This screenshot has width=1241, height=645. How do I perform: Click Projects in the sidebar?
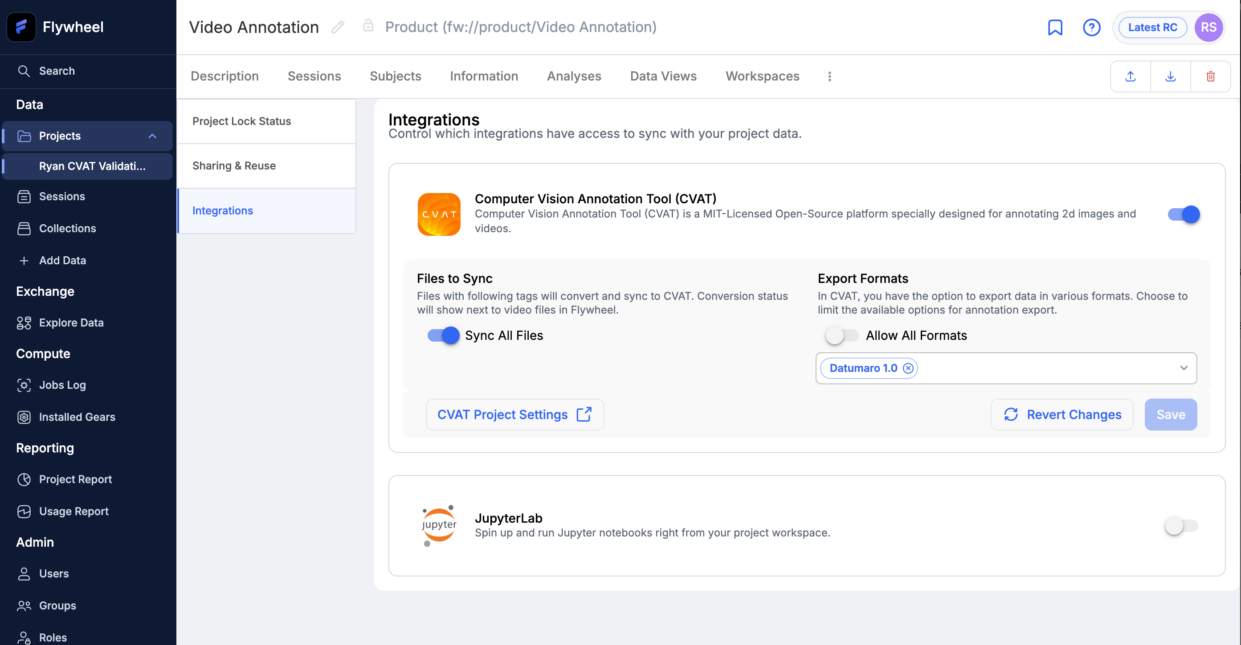(x=88, y=136)
